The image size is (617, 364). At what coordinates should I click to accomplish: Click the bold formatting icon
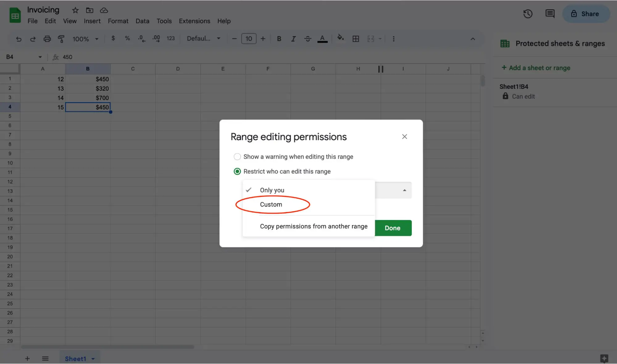click(279, 39)
